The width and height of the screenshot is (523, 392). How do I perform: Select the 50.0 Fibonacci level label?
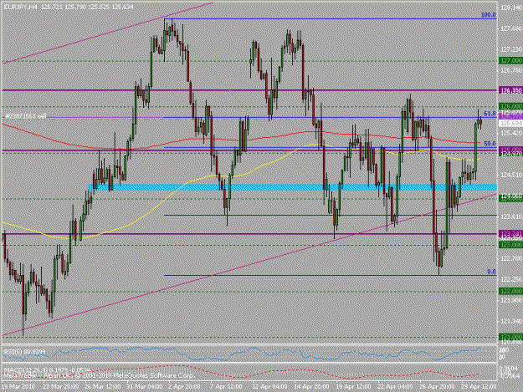point(490,144)
